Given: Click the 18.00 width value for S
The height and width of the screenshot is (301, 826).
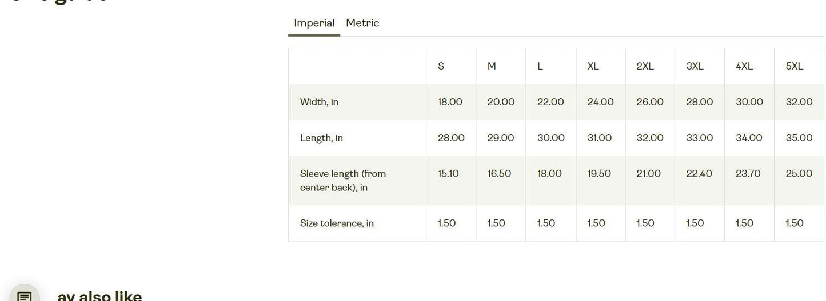Looking at the screenshot, I should (450, 102).
